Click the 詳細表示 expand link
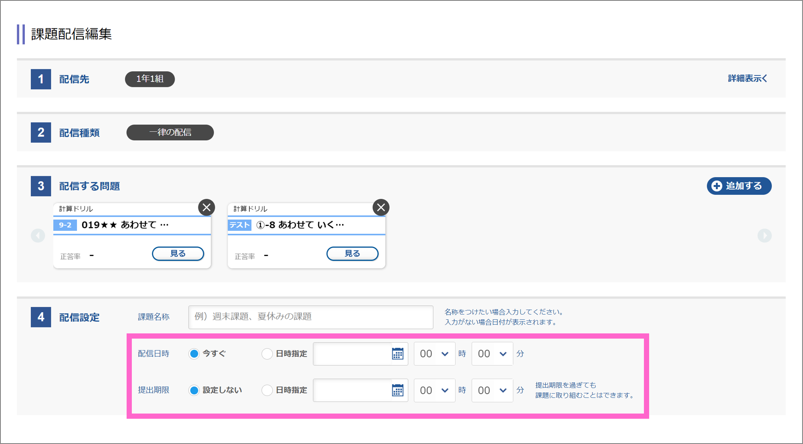The width and height of the screenshot is (803, 444). tap(747, 79)
